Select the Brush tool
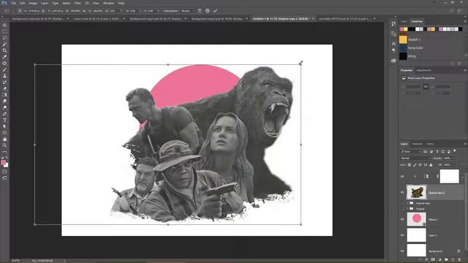This screenshot has height=263, width=468. [4, 69]
